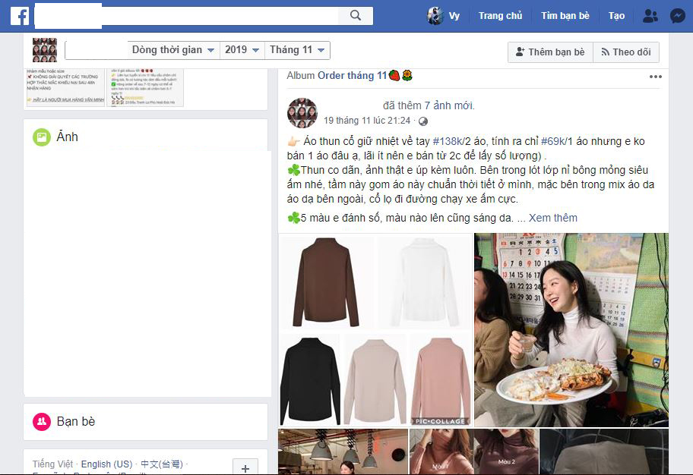The height and width of the screenshot is (475, 693).
Task: Click the Facebook logo icon
Action: (20, 15)
